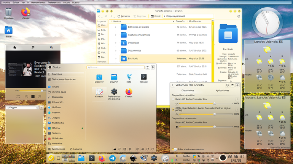The height and width of the screenshot is (164, 293).
Task: Launch Kate from the application launcher
Action: (129, 78)
